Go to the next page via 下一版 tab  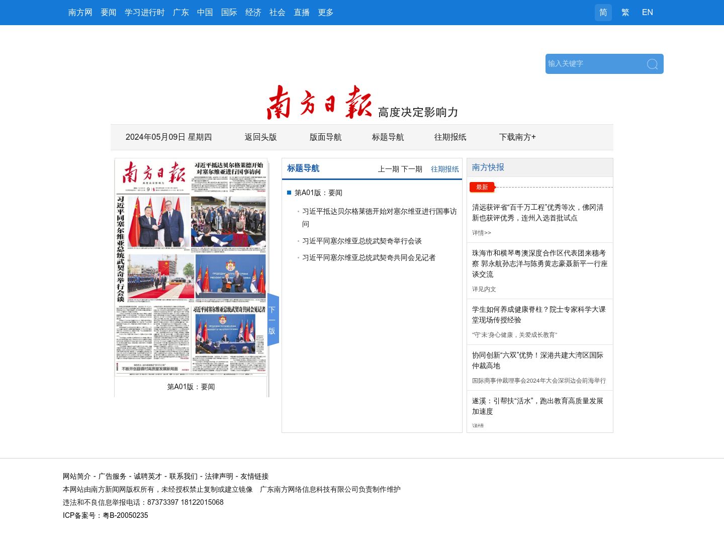click(x=273, y=320)
